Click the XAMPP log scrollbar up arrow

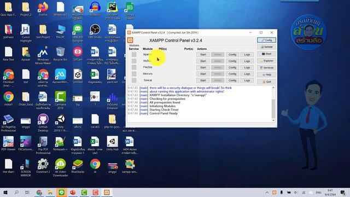coord(273,88)
